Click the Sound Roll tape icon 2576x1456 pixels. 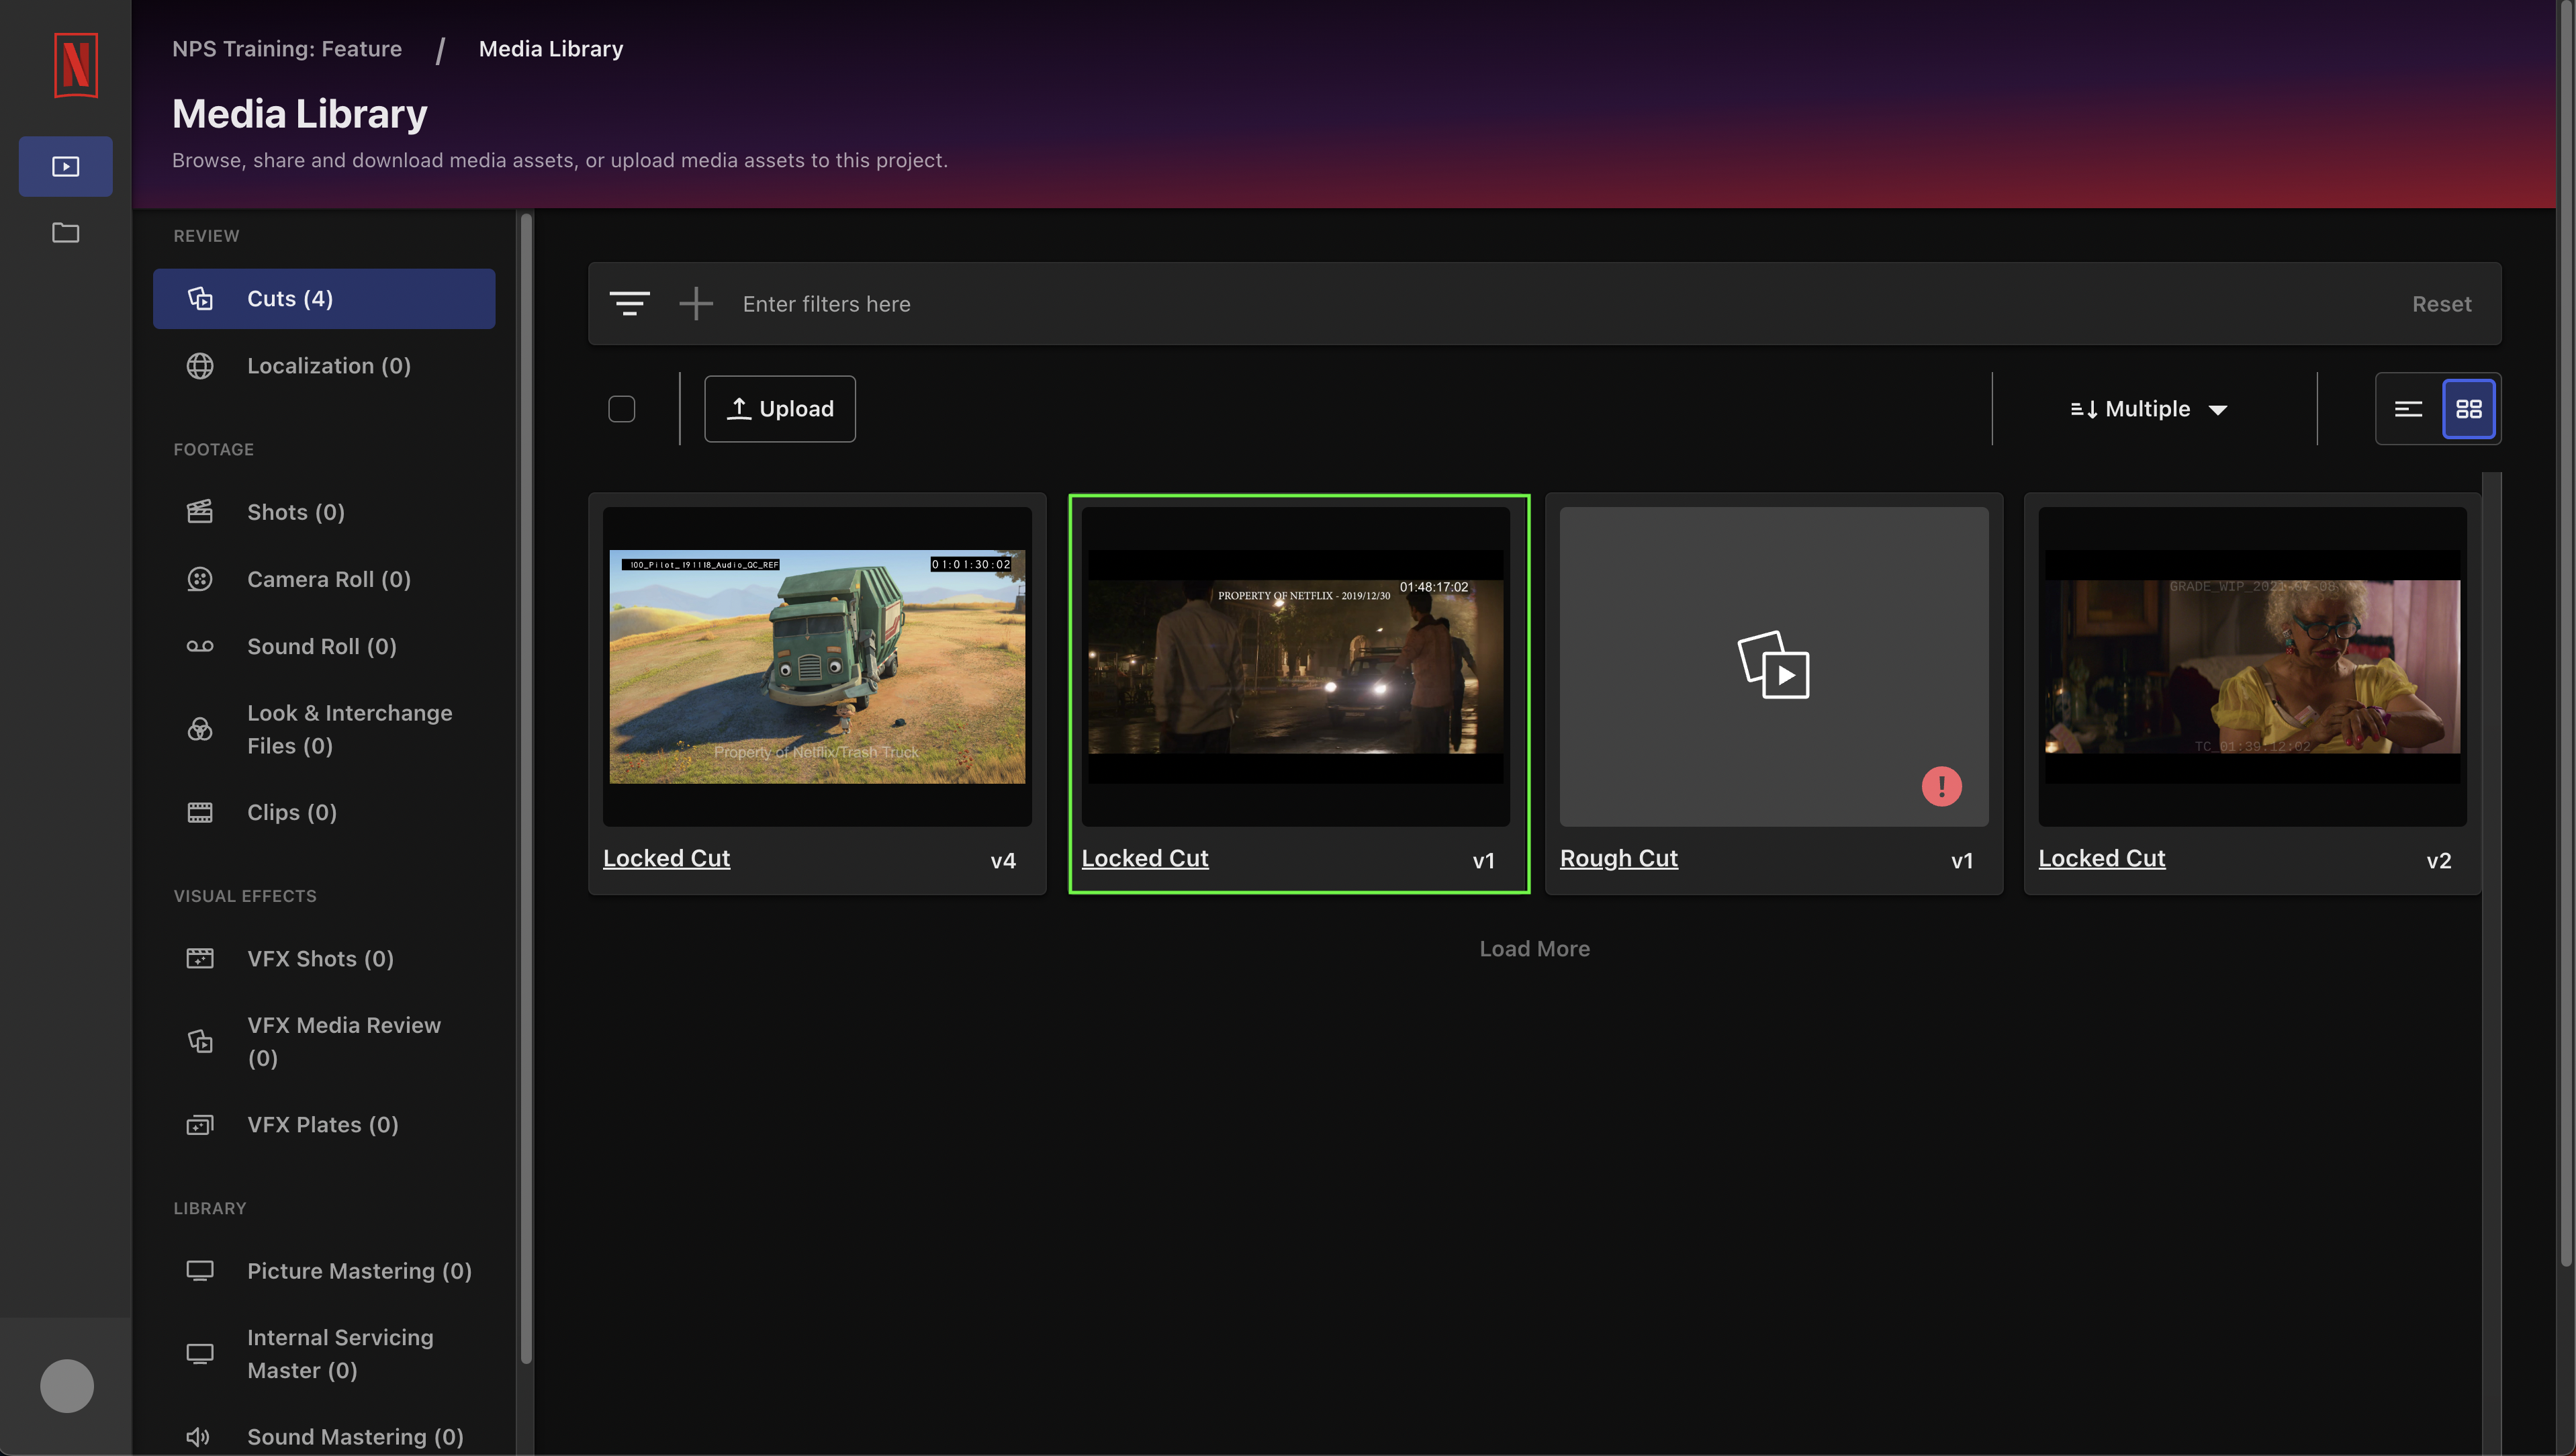tap(200, 646)
